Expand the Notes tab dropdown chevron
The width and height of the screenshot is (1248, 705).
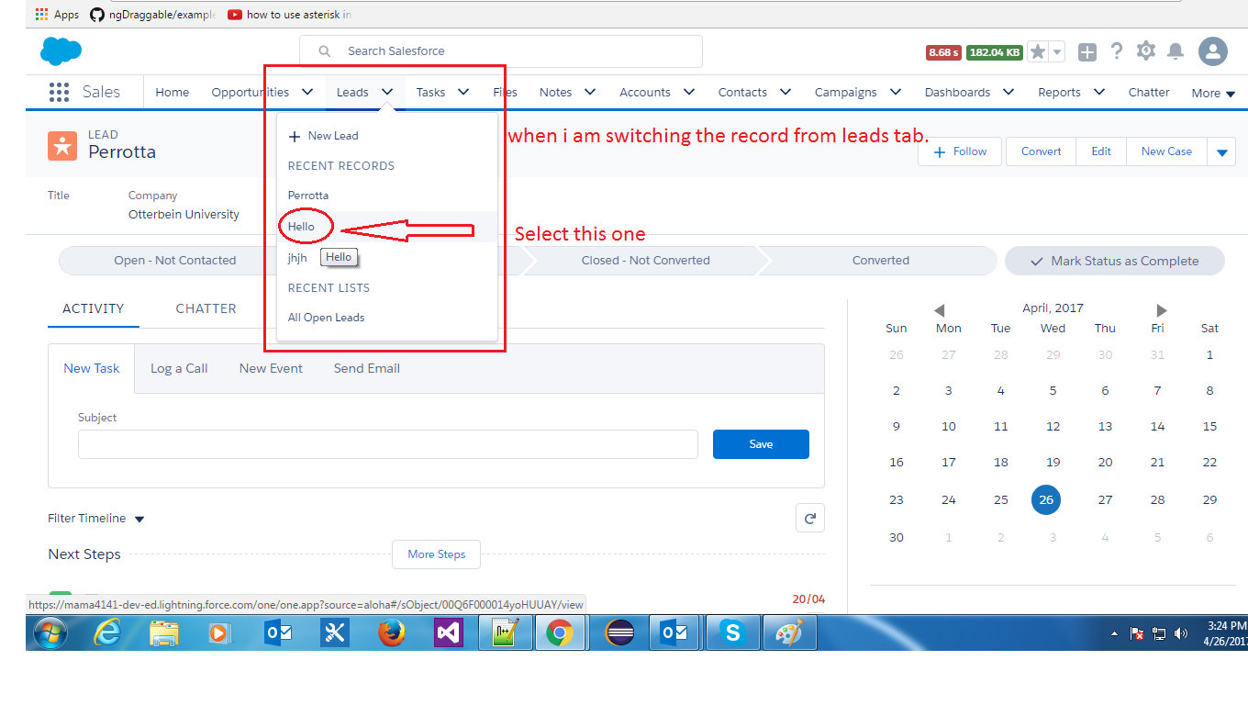point(590,92)
